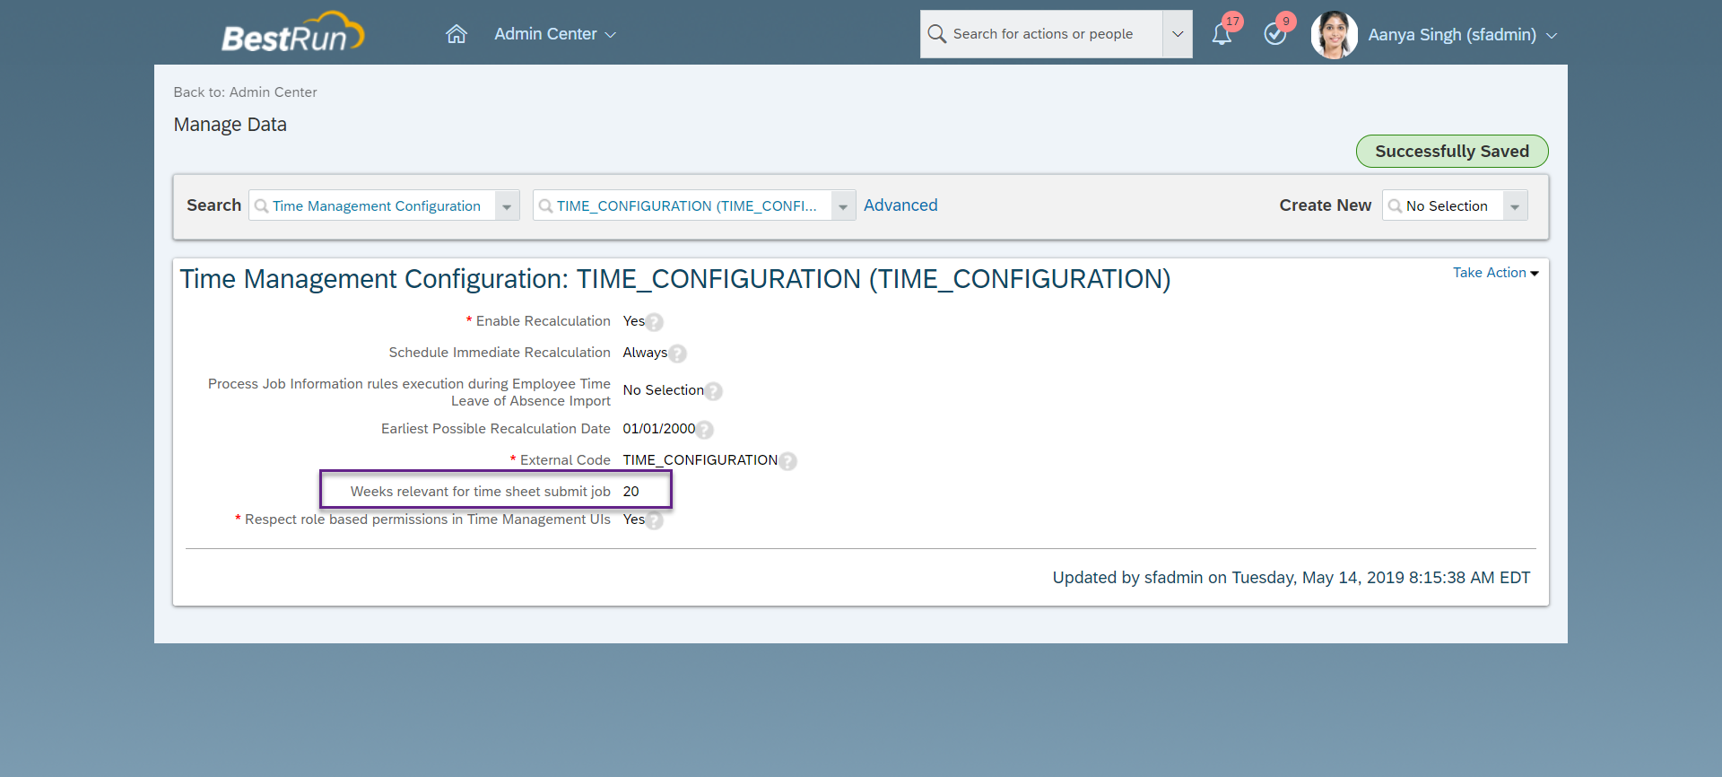
Task: Expand the header search dropdown arrow
Action: (x=1178, y=34)
